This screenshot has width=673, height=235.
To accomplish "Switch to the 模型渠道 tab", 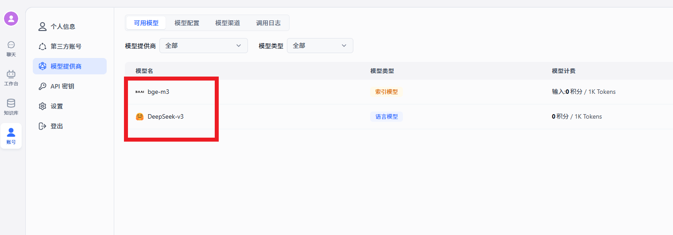I will [x=228, y=23].
